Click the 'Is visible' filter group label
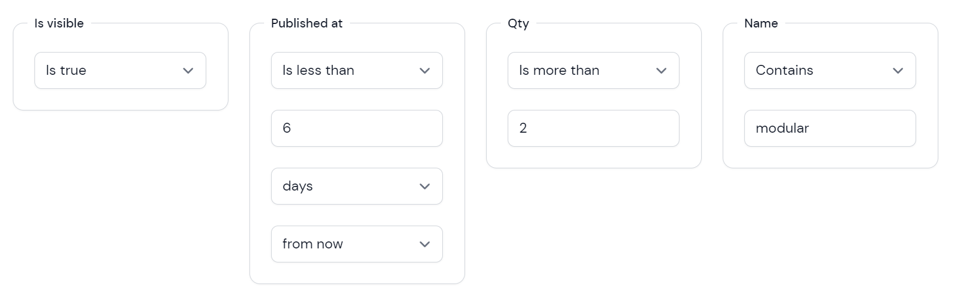The height and width of the screenshot is (294, 957). [x=59, y=23]
